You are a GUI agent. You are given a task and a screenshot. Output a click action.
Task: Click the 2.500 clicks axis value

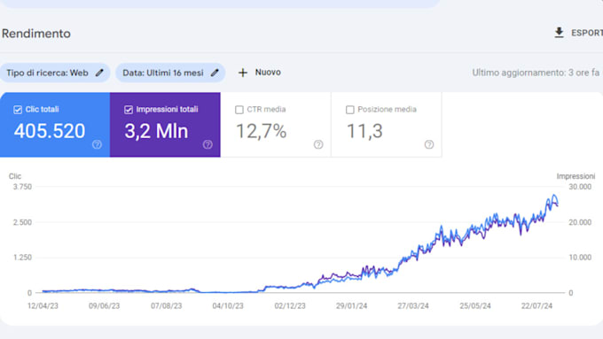[x=22, y=222]
